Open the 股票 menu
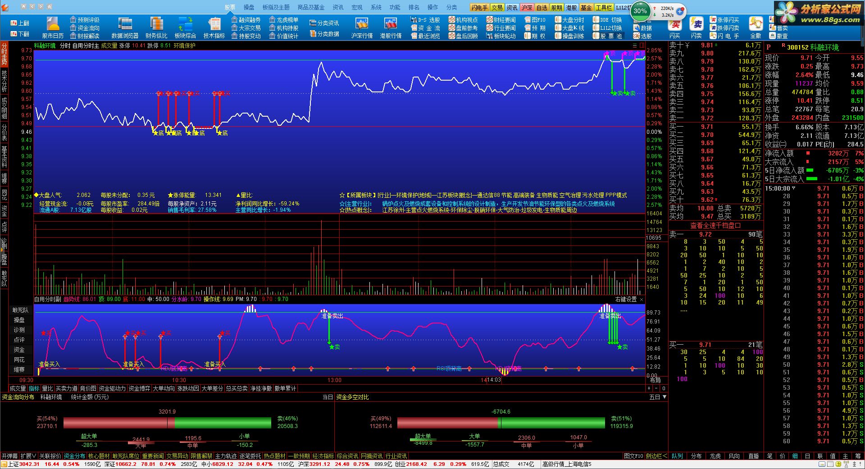This screenshot has width=865, height=469. coord(230,7)
